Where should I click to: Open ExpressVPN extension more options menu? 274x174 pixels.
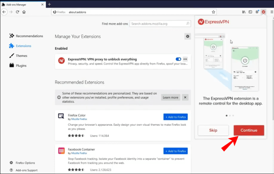click(185, 59)
